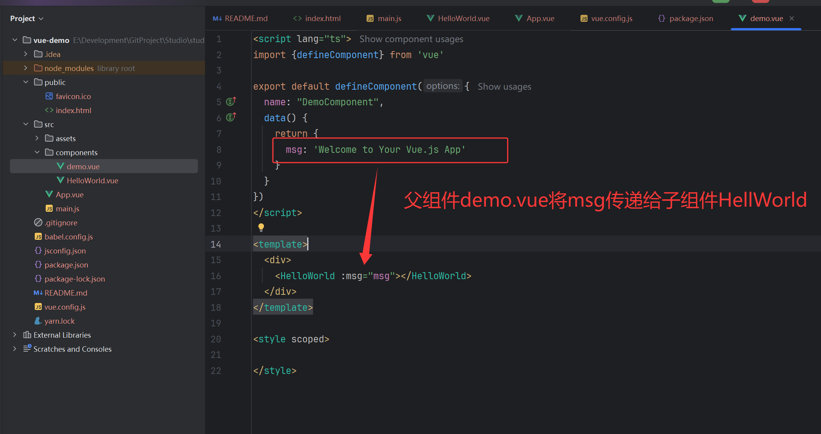Viewport: 821px width, 434px height.
Task: Collapse the components folder
Action: point(37,152)
